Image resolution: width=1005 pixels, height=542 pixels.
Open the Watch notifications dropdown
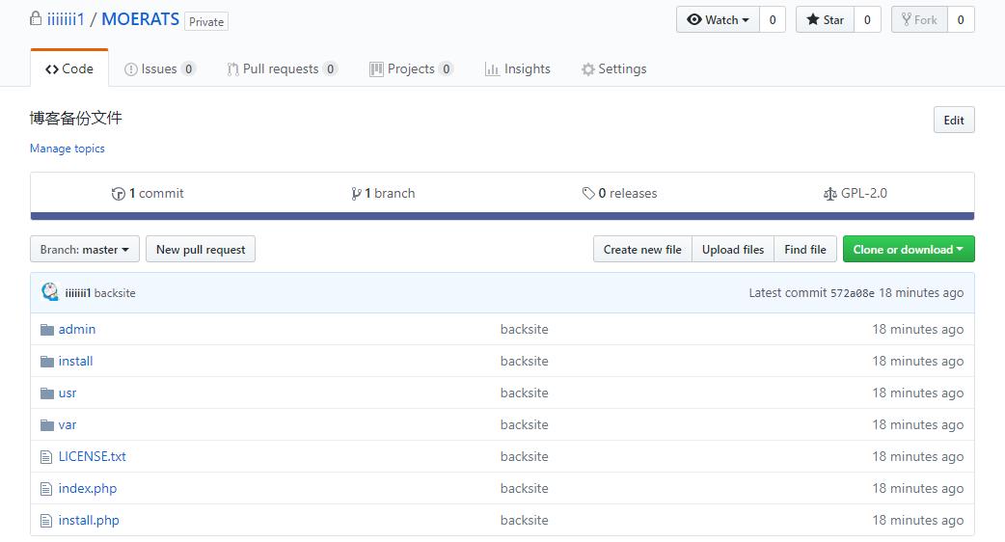718,20
